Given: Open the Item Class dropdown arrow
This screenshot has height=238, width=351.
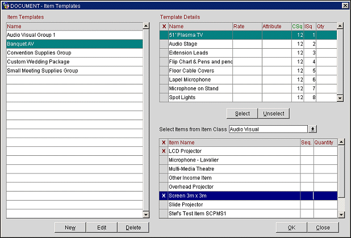Looking at the screenshot, I should coord(312,129).
